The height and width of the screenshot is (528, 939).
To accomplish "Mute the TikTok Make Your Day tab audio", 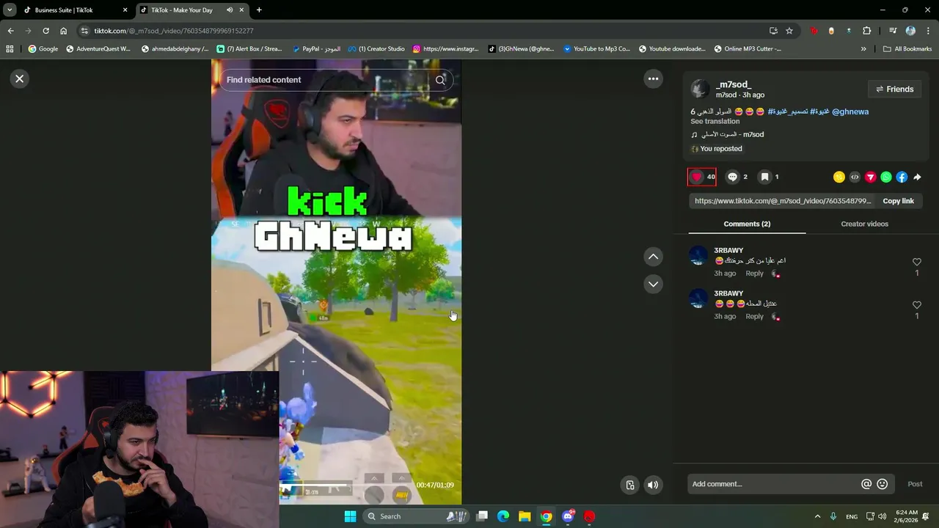I will pos(230,10).
